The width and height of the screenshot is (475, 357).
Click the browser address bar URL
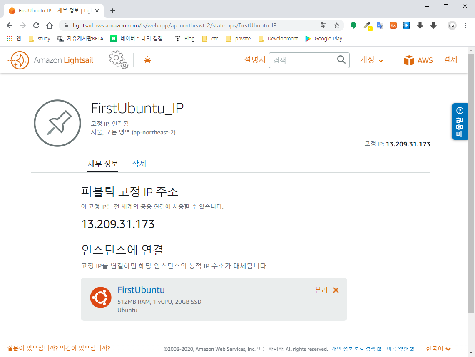[x=174, y=25]
